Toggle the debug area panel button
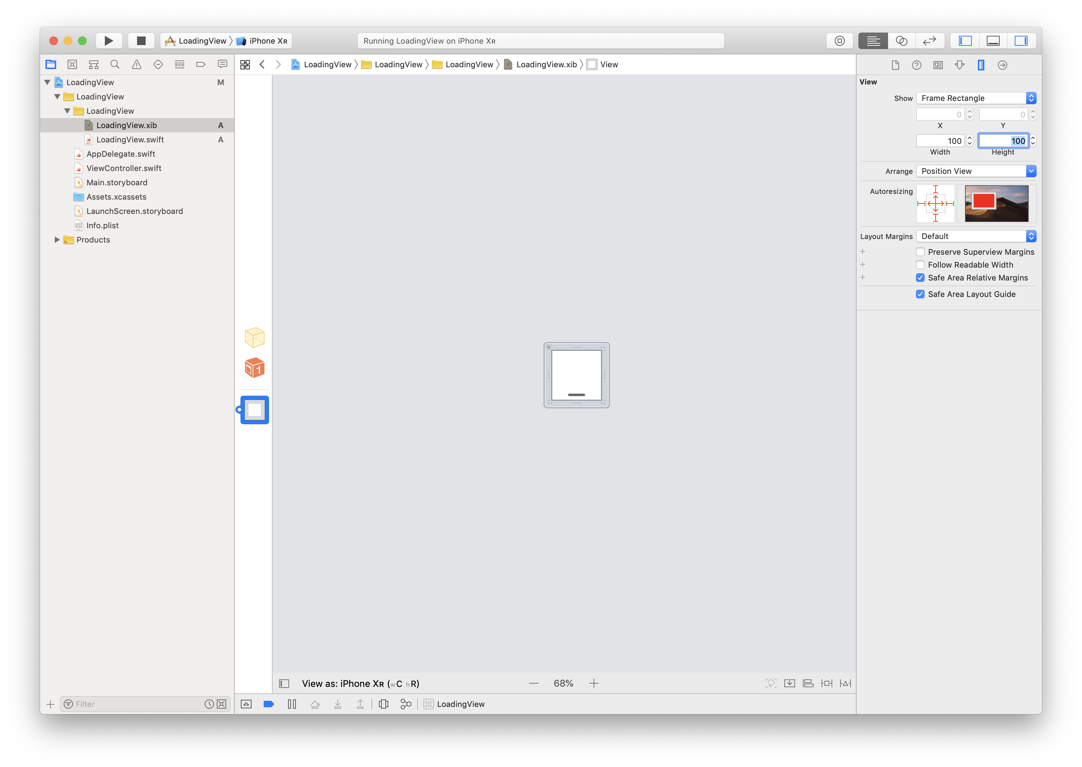This screenshot has height=767, width=1082. (993, 41)
